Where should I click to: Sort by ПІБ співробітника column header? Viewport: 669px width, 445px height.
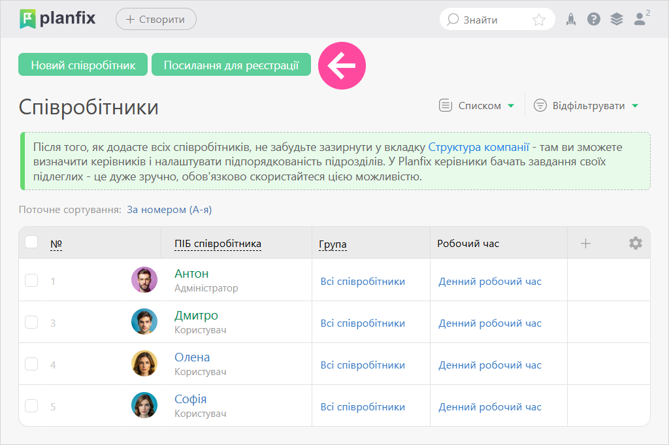pos(218,244)
